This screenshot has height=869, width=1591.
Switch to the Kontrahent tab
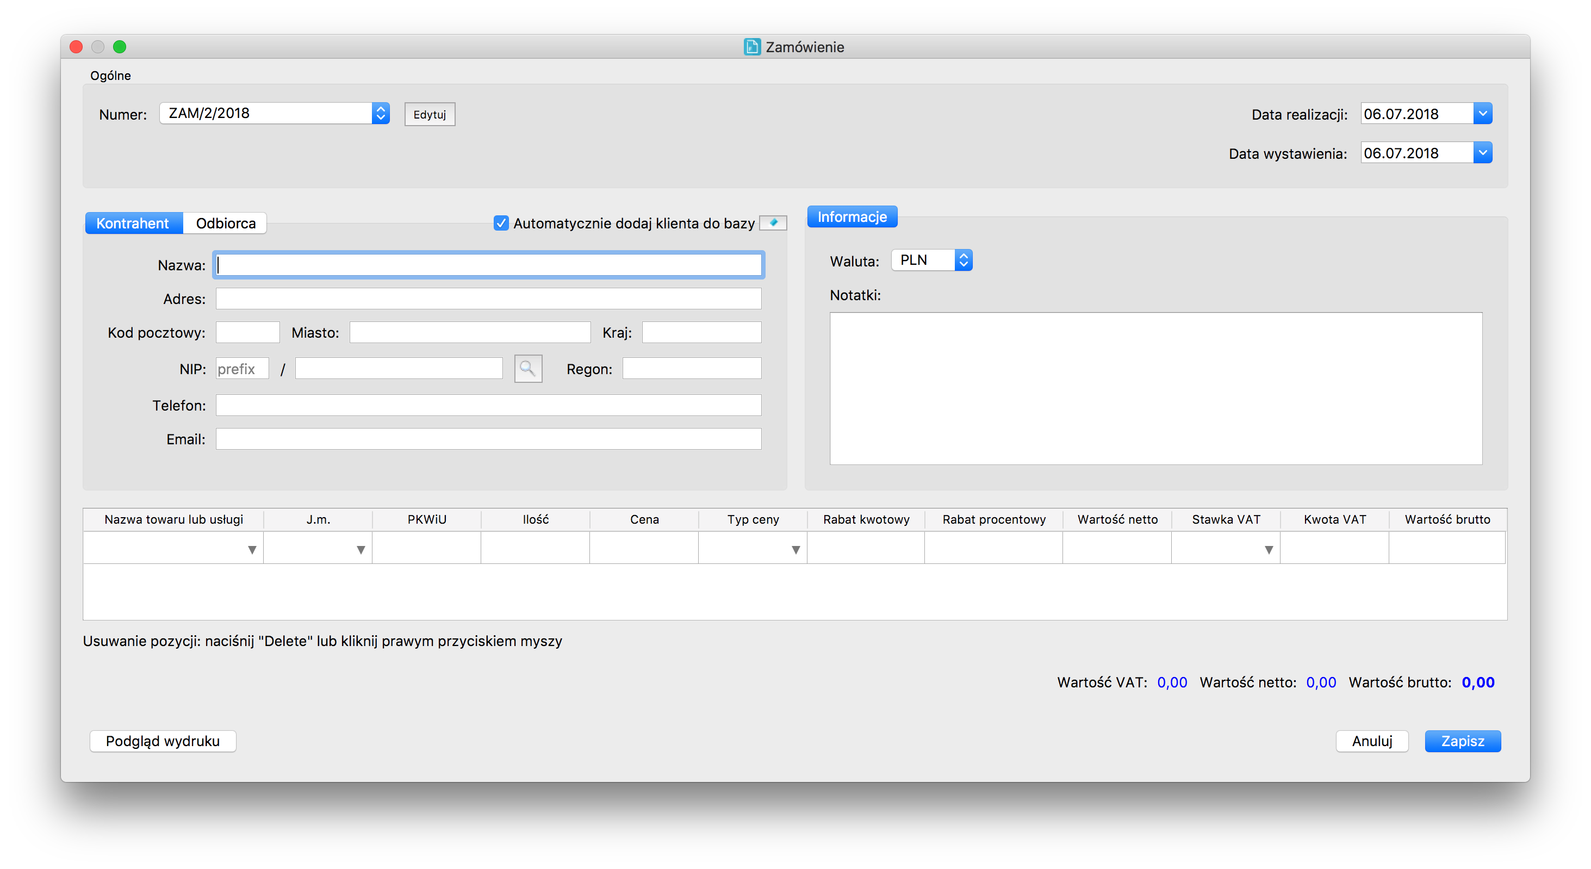point(133,223)
